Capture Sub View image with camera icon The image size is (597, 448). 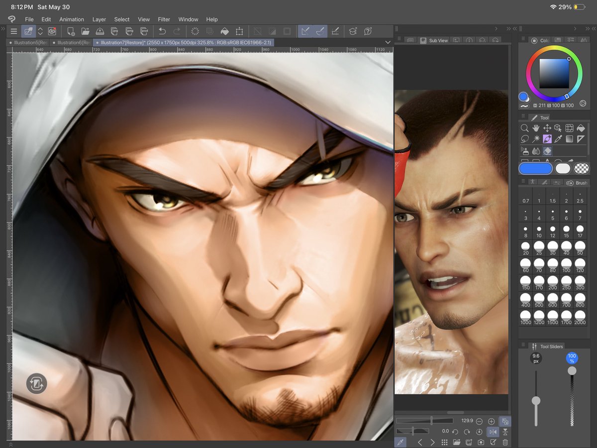click(481, 442)
